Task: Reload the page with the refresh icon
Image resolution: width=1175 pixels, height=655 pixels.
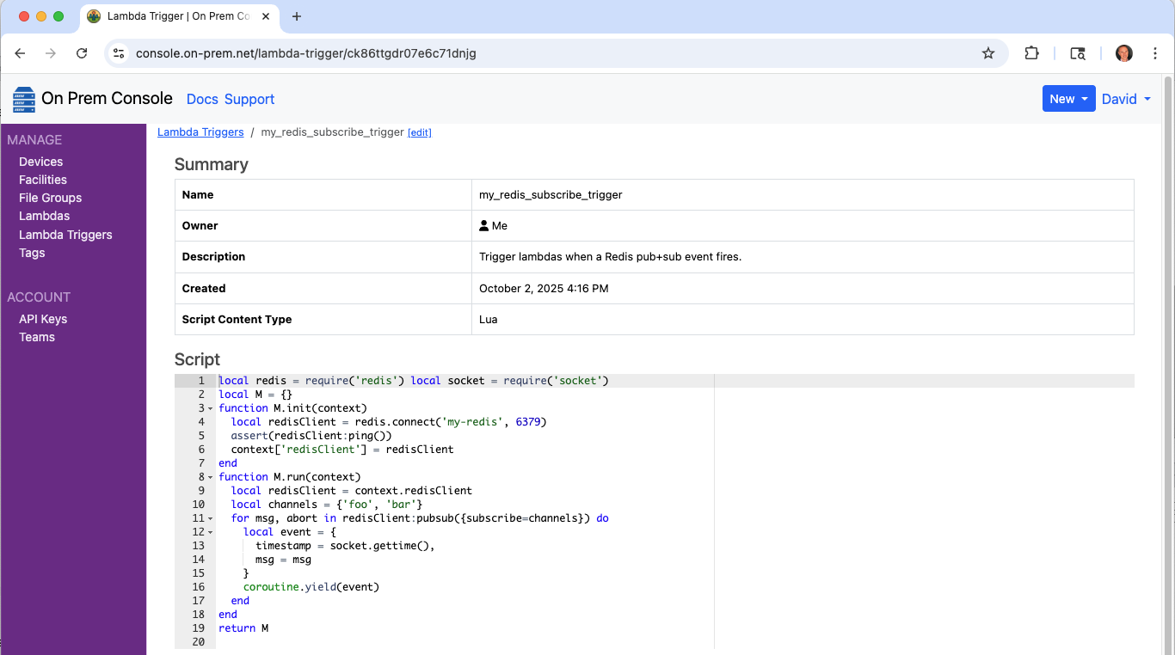Action: click(82, 53)
